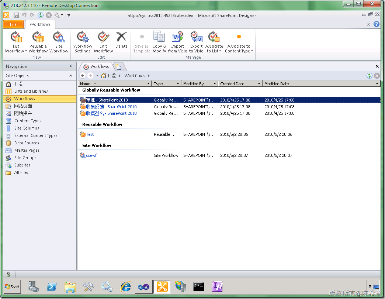
Task: Open Internet Explorer from taskbar
Action: (x=125, y=287)
